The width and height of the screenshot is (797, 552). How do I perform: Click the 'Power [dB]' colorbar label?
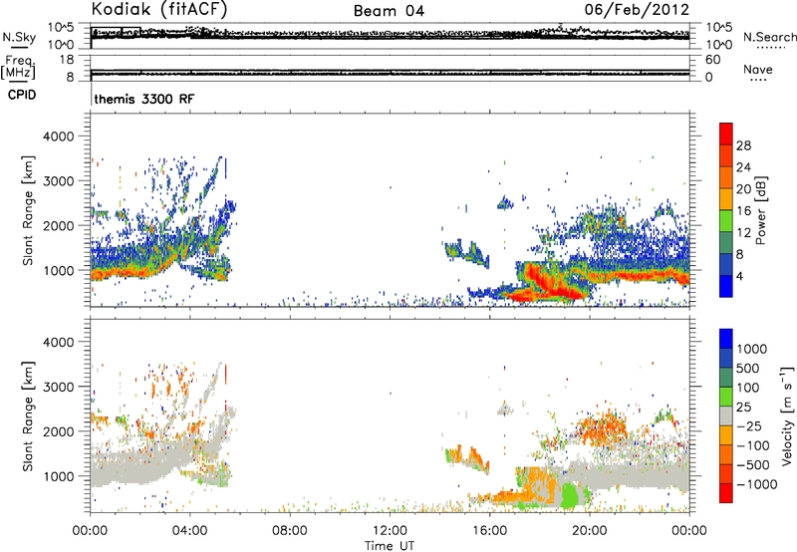pos(760,210)
